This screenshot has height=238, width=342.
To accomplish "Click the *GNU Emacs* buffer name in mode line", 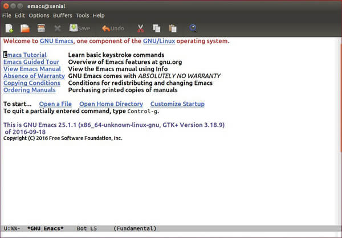I will pyautogui.click(x=46, y=228).
